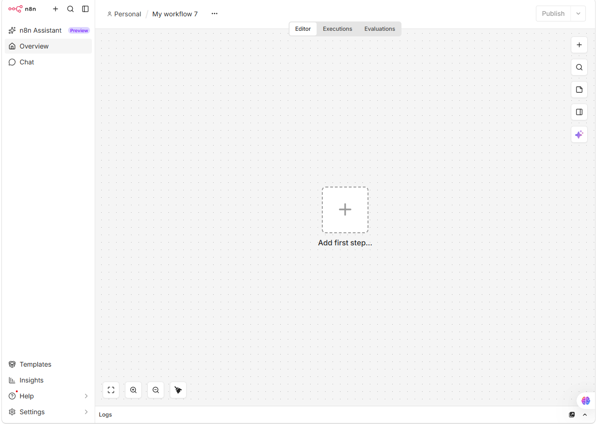
Task: Open n8n Assistant in the sidebar
Action: click(x=48, y=30)
